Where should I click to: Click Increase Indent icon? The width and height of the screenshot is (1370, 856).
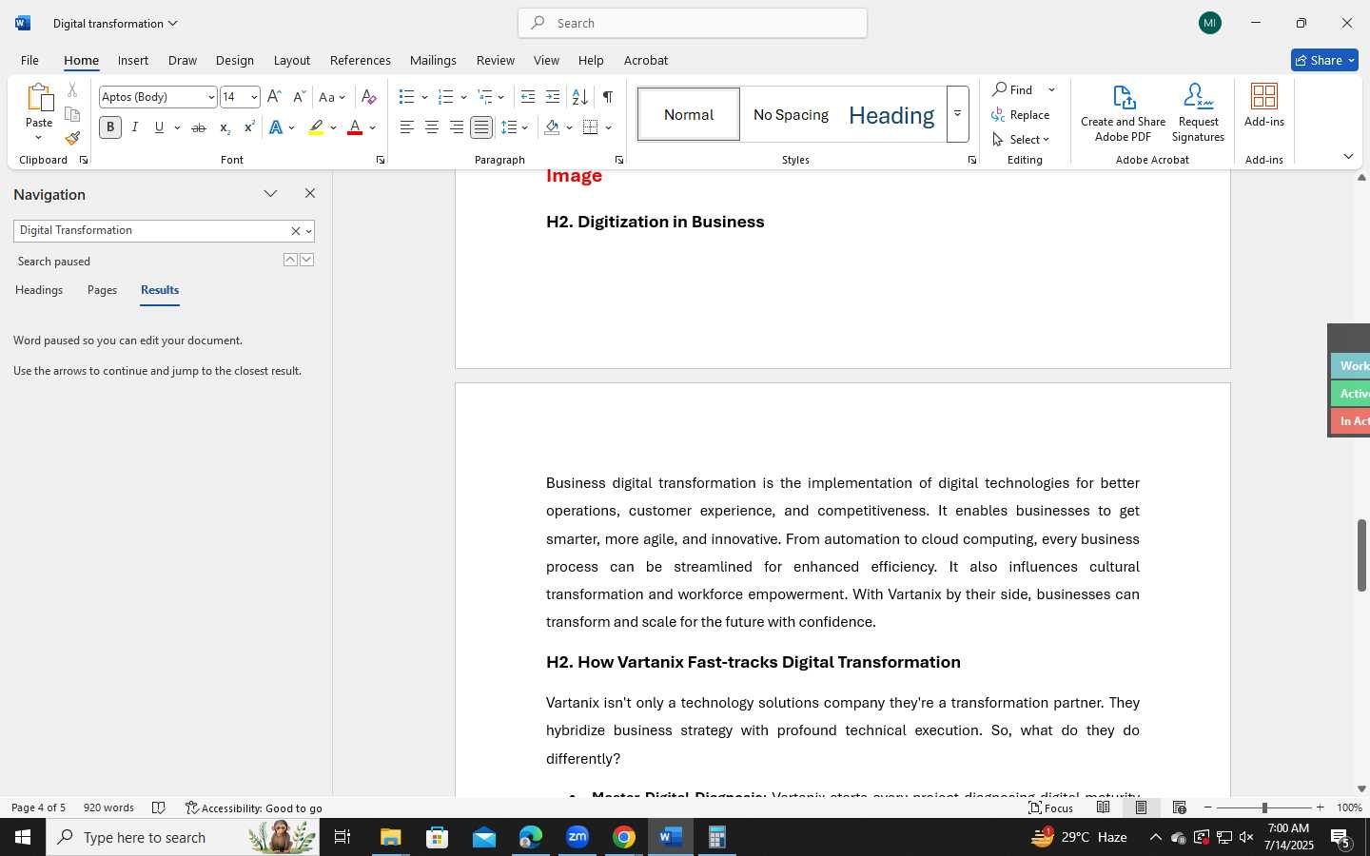[x=553, y=97]
